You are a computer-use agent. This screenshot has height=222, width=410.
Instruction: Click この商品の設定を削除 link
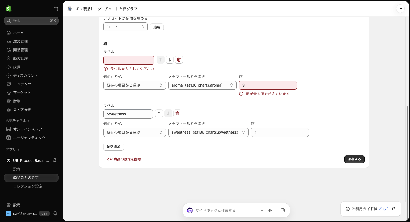[124, 159]
